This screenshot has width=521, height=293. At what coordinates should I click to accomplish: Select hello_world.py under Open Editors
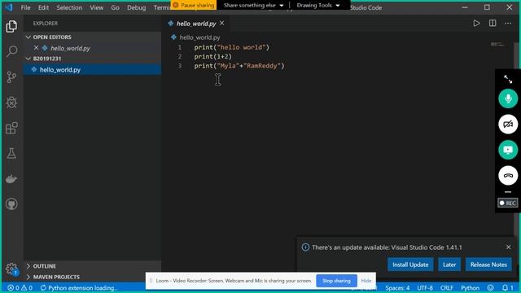click(92, 48)
